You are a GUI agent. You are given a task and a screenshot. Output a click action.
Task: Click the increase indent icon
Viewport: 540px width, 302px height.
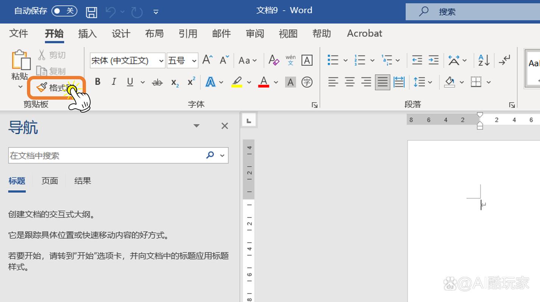pyautogui.click(x=433, y=60)
